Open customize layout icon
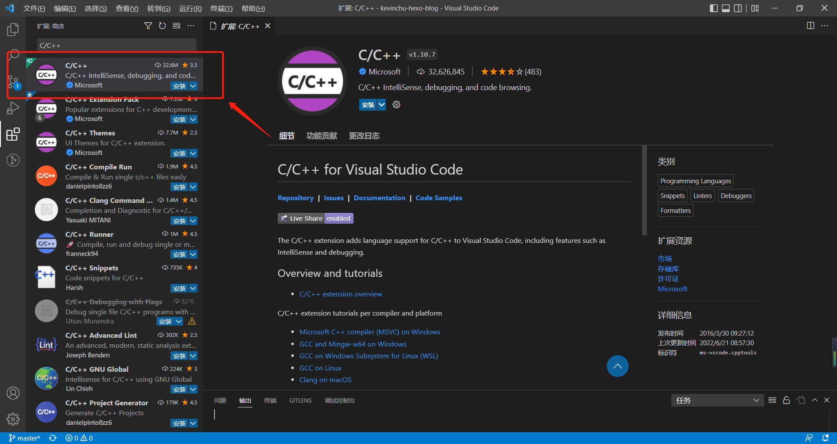837x444 pixels. [x=755, y=8]
